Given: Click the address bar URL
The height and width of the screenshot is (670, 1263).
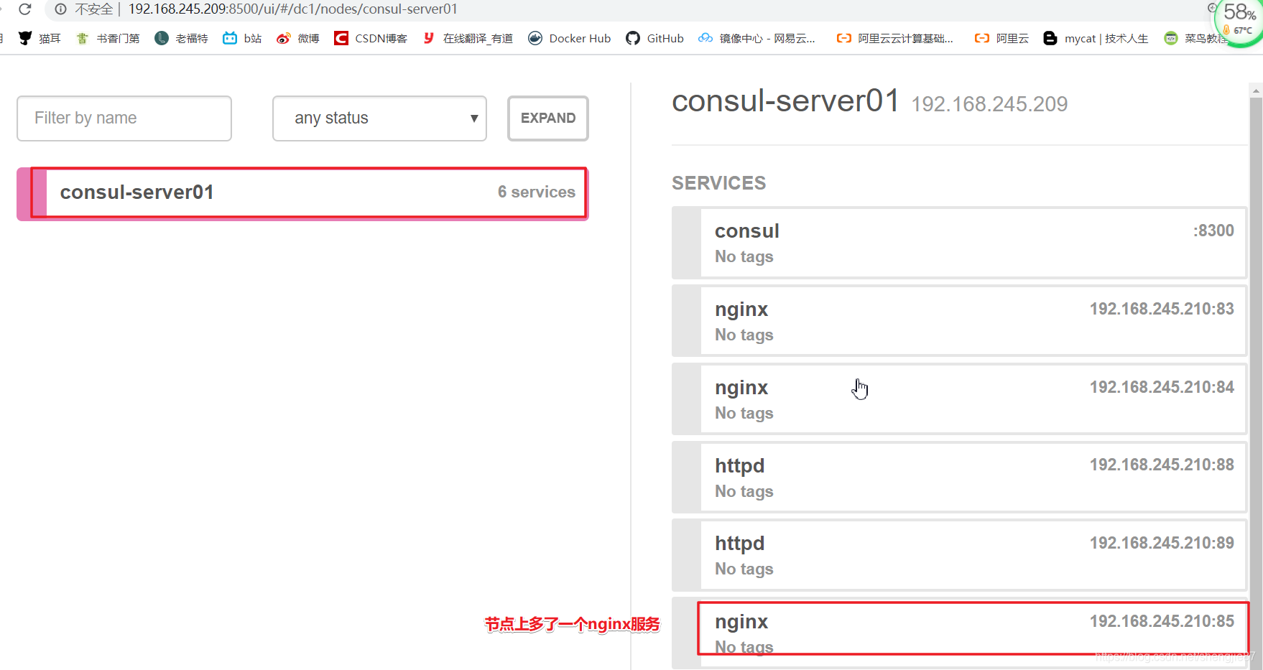Looking at the screenshot, I should tap(292, 9).
